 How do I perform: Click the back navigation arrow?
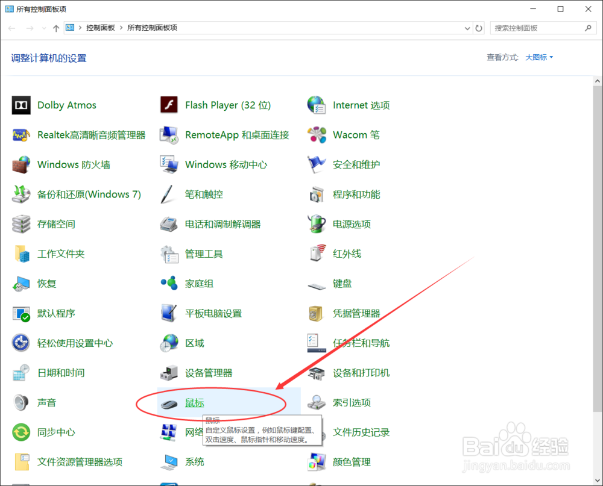(x=12, y=28)
